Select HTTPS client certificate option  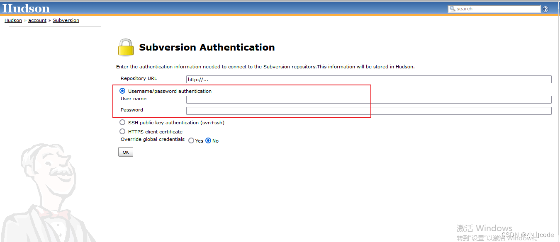[122, 131]
